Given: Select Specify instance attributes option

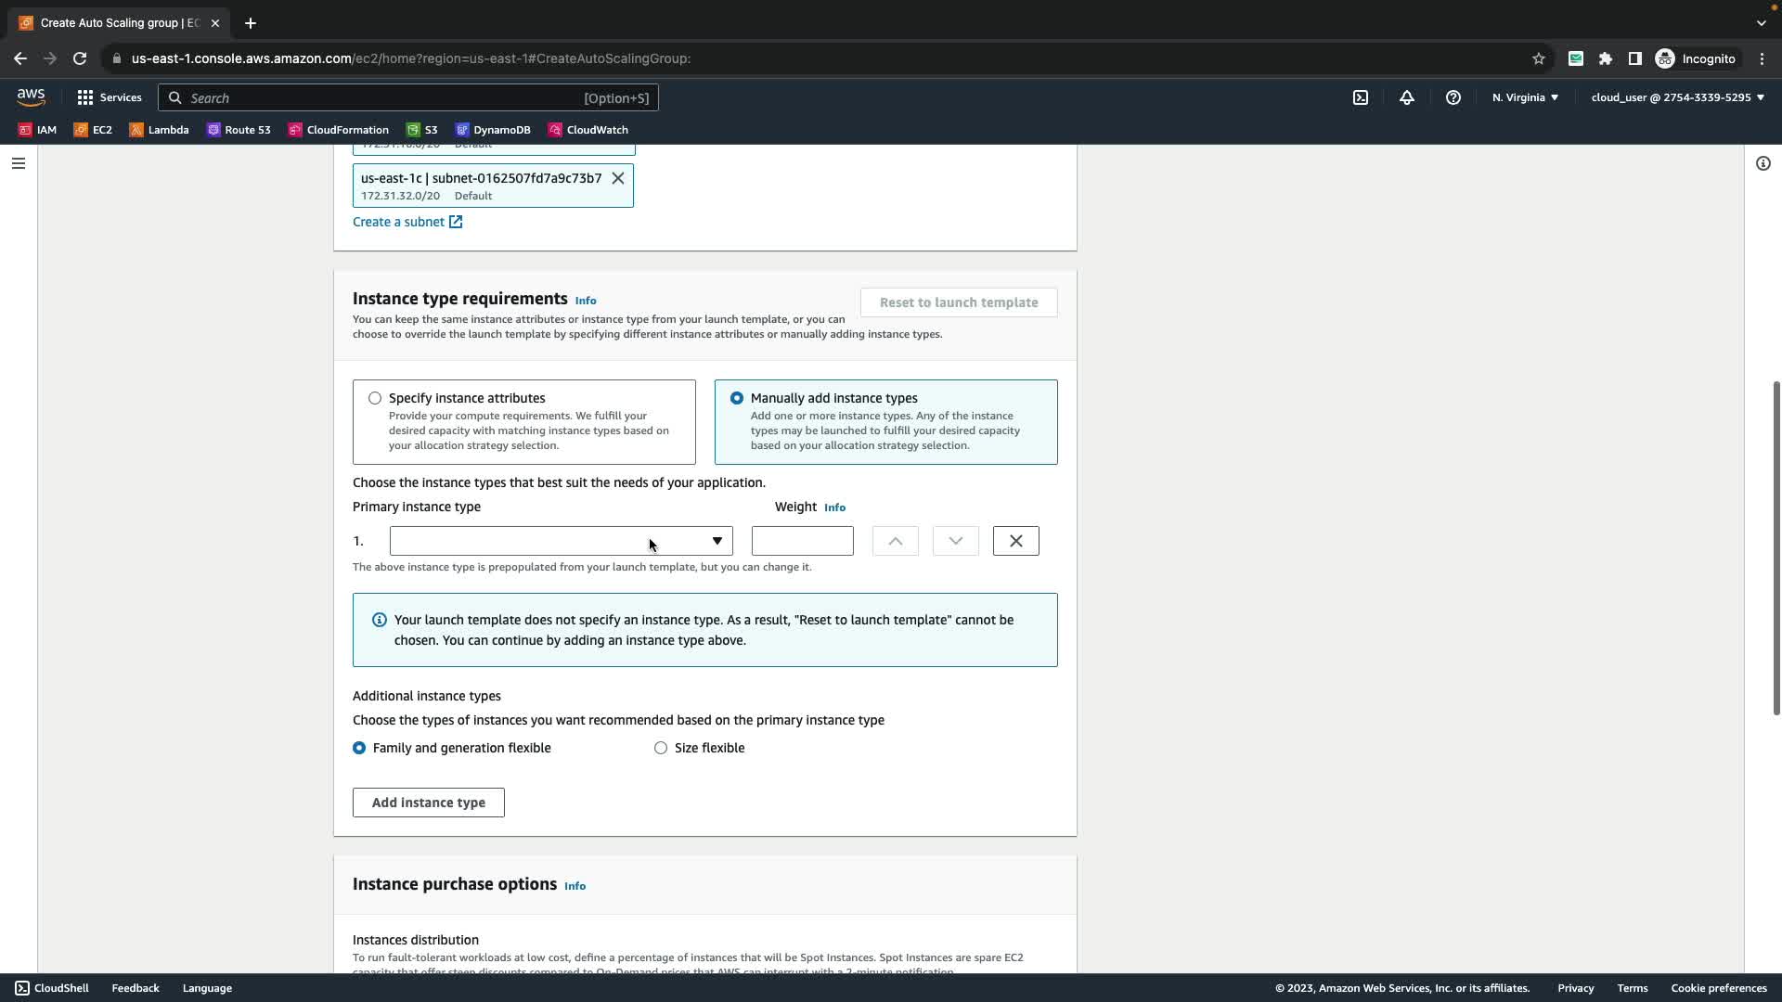Looking at the screenshot, I should click(x=375, y=398).
